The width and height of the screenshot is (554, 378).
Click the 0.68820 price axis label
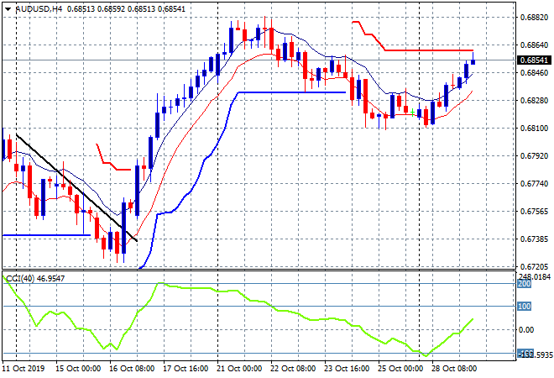point(535,18)
